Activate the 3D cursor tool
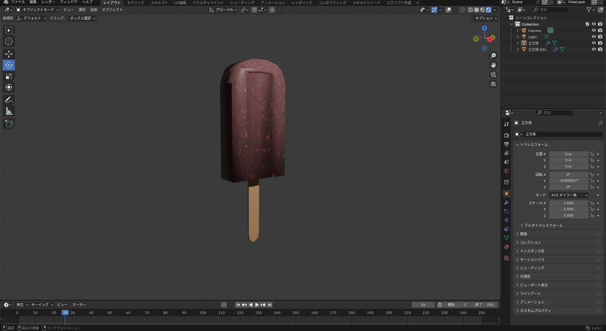This screenshot has width=606, height=331. point(9,41)
